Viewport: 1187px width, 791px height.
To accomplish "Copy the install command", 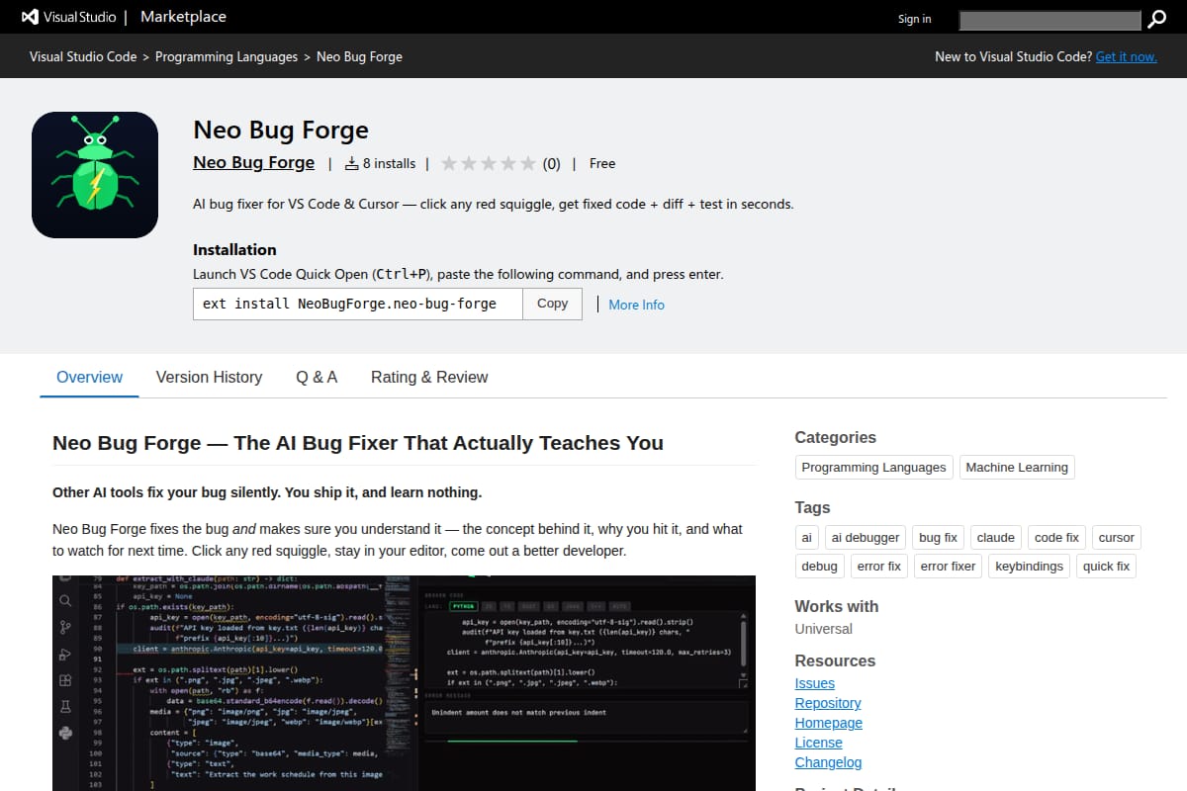I will (552, 304).
